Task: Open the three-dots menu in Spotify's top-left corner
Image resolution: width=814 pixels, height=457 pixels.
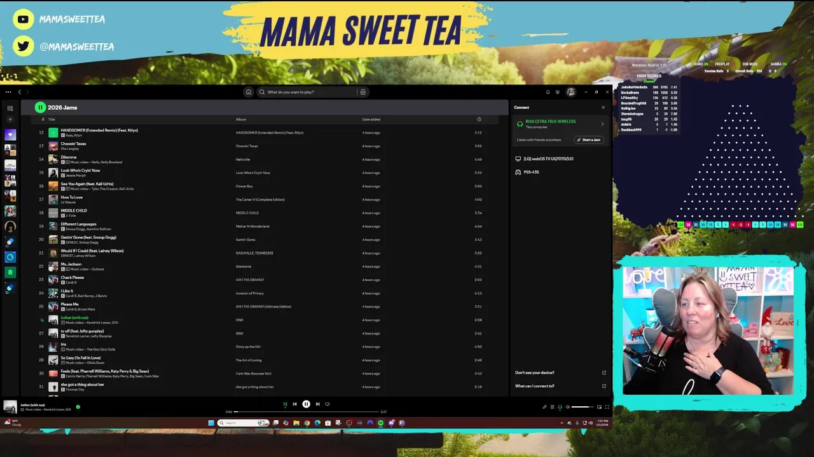Action: 8,92
